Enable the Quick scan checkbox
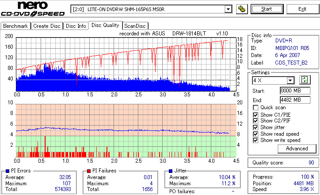The image size is (320, 195). pos(255,107)
